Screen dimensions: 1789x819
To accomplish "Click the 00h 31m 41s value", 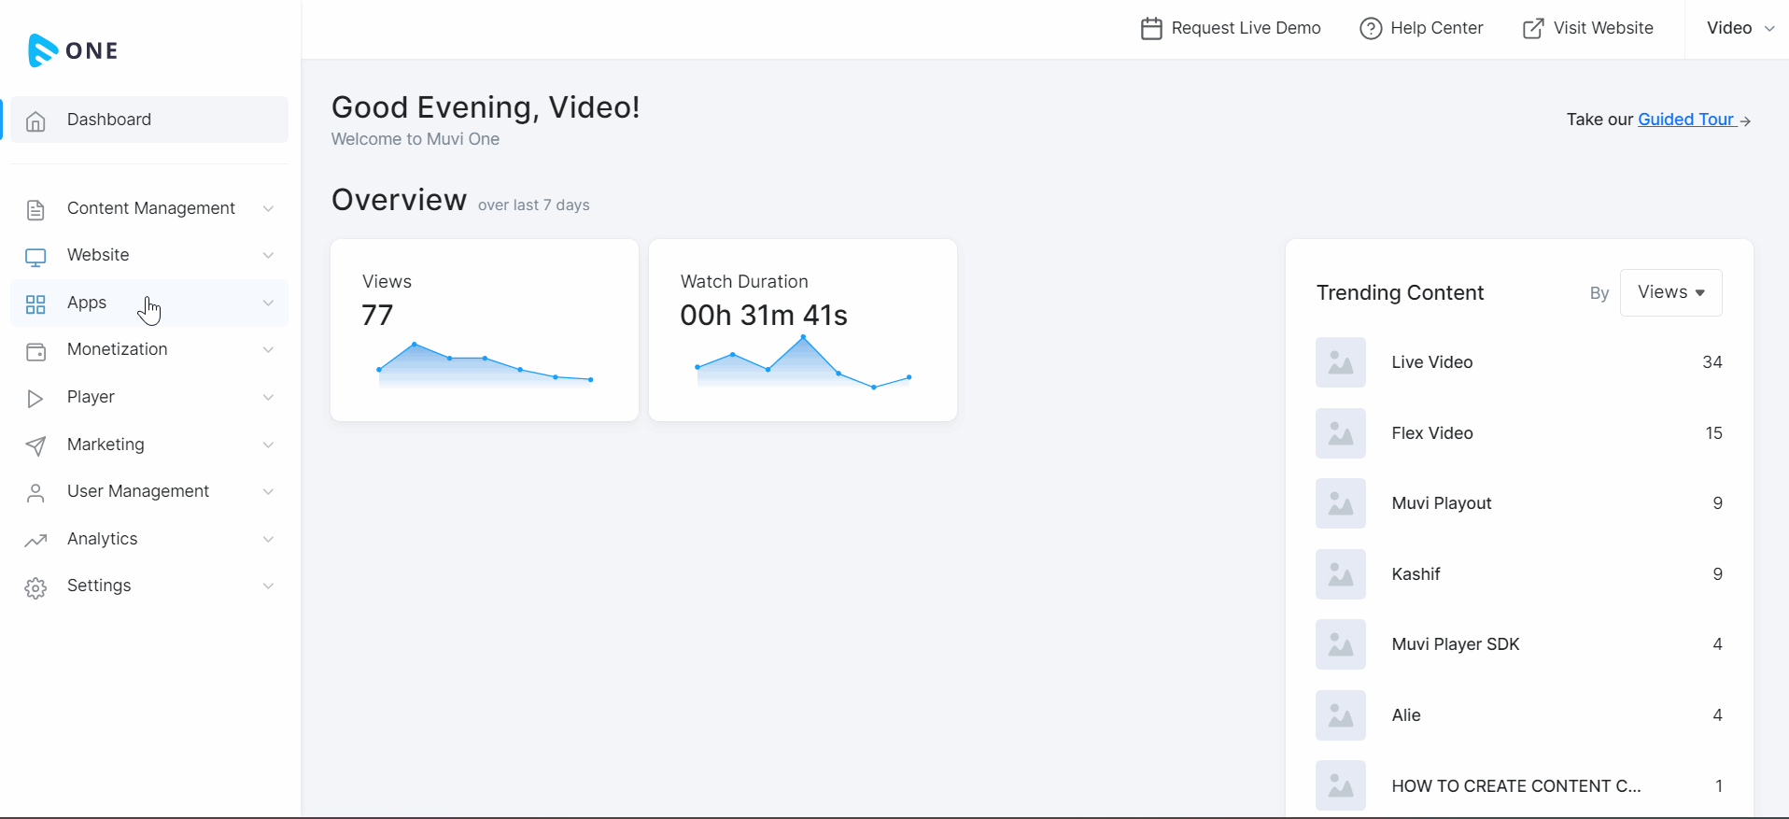I will coord(764,316).
